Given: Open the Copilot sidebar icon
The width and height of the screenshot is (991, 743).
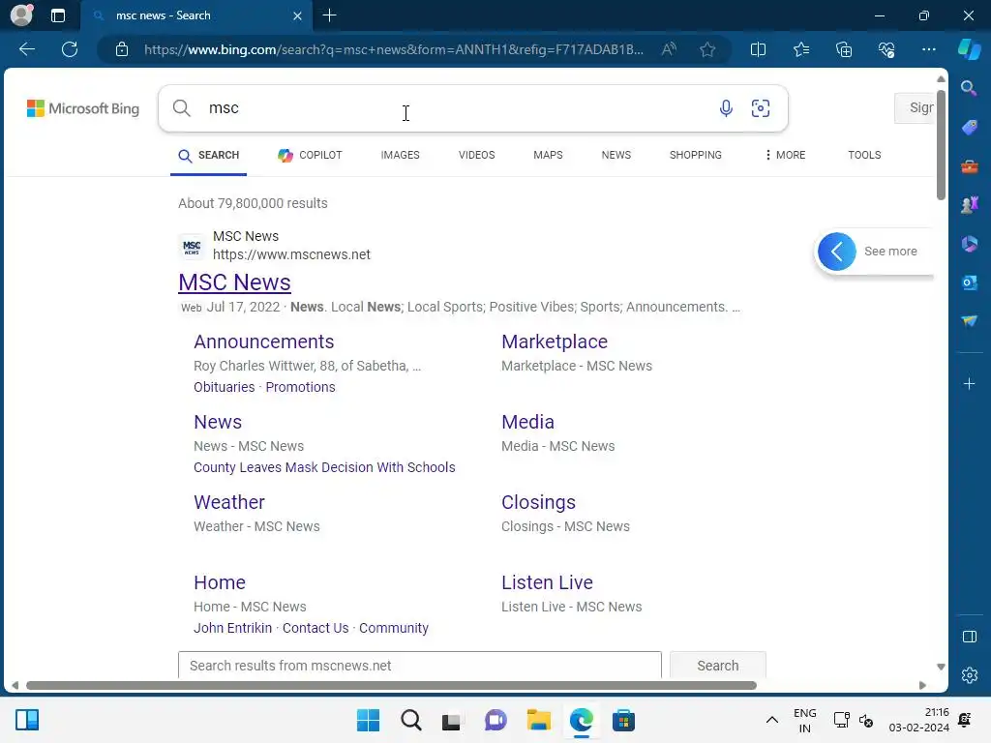Looking at the screenshot, I should 969,49.
